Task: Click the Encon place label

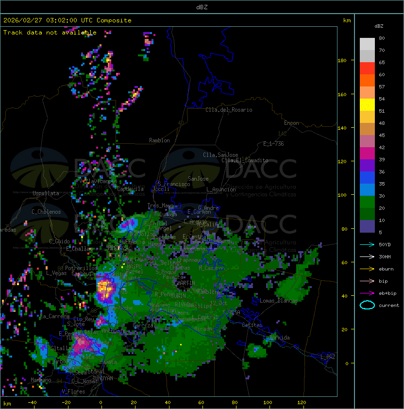Action: click(x=291, y=123)
